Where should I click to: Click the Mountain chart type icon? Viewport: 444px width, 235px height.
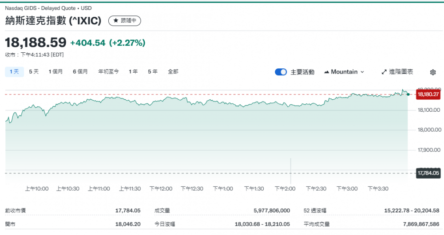coord(327,72)
